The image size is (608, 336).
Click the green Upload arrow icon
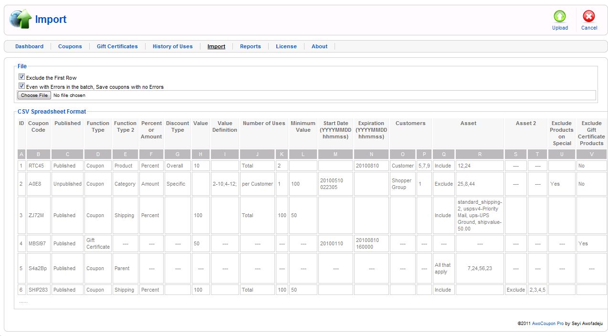click(560, 17)
